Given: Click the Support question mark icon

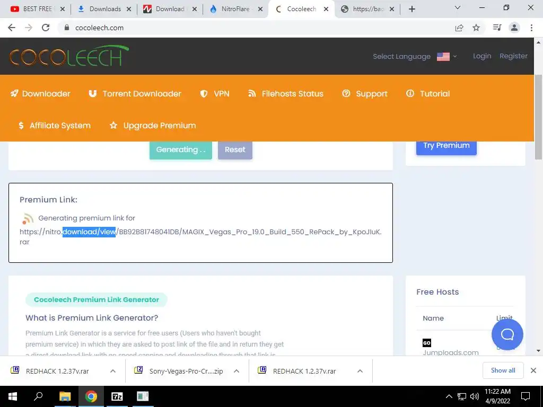Looking at the screenshot, I should (346, 93).
